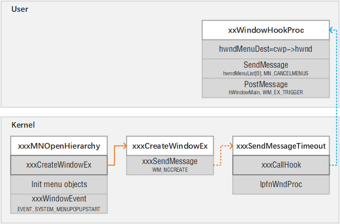Click the Init menu objects row
The height and width of the screenshot is (224, 340).
pos(58,184)
